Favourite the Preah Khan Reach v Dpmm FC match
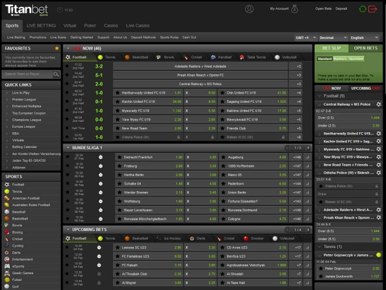Image resolution: width=386 pixels, height=290 pixels. pos(67,75)
